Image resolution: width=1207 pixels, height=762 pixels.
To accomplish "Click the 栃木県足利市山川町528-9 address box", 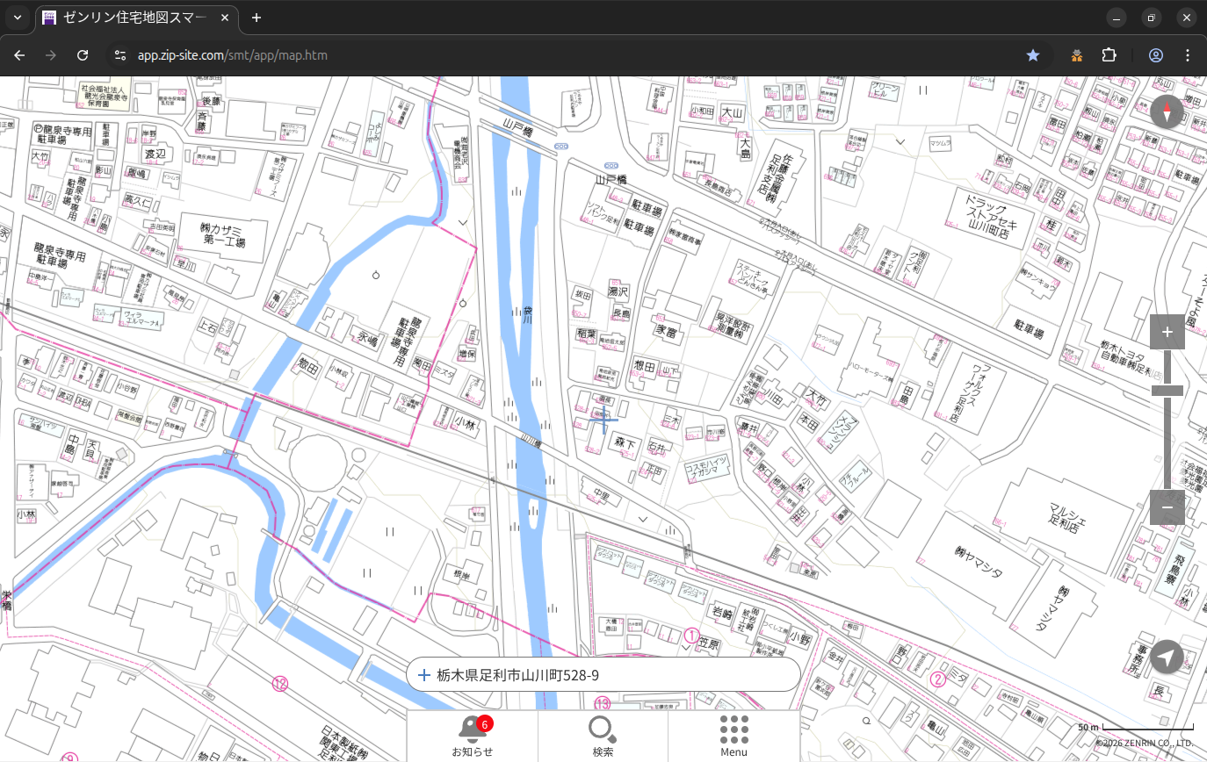I will coord(603,675).
